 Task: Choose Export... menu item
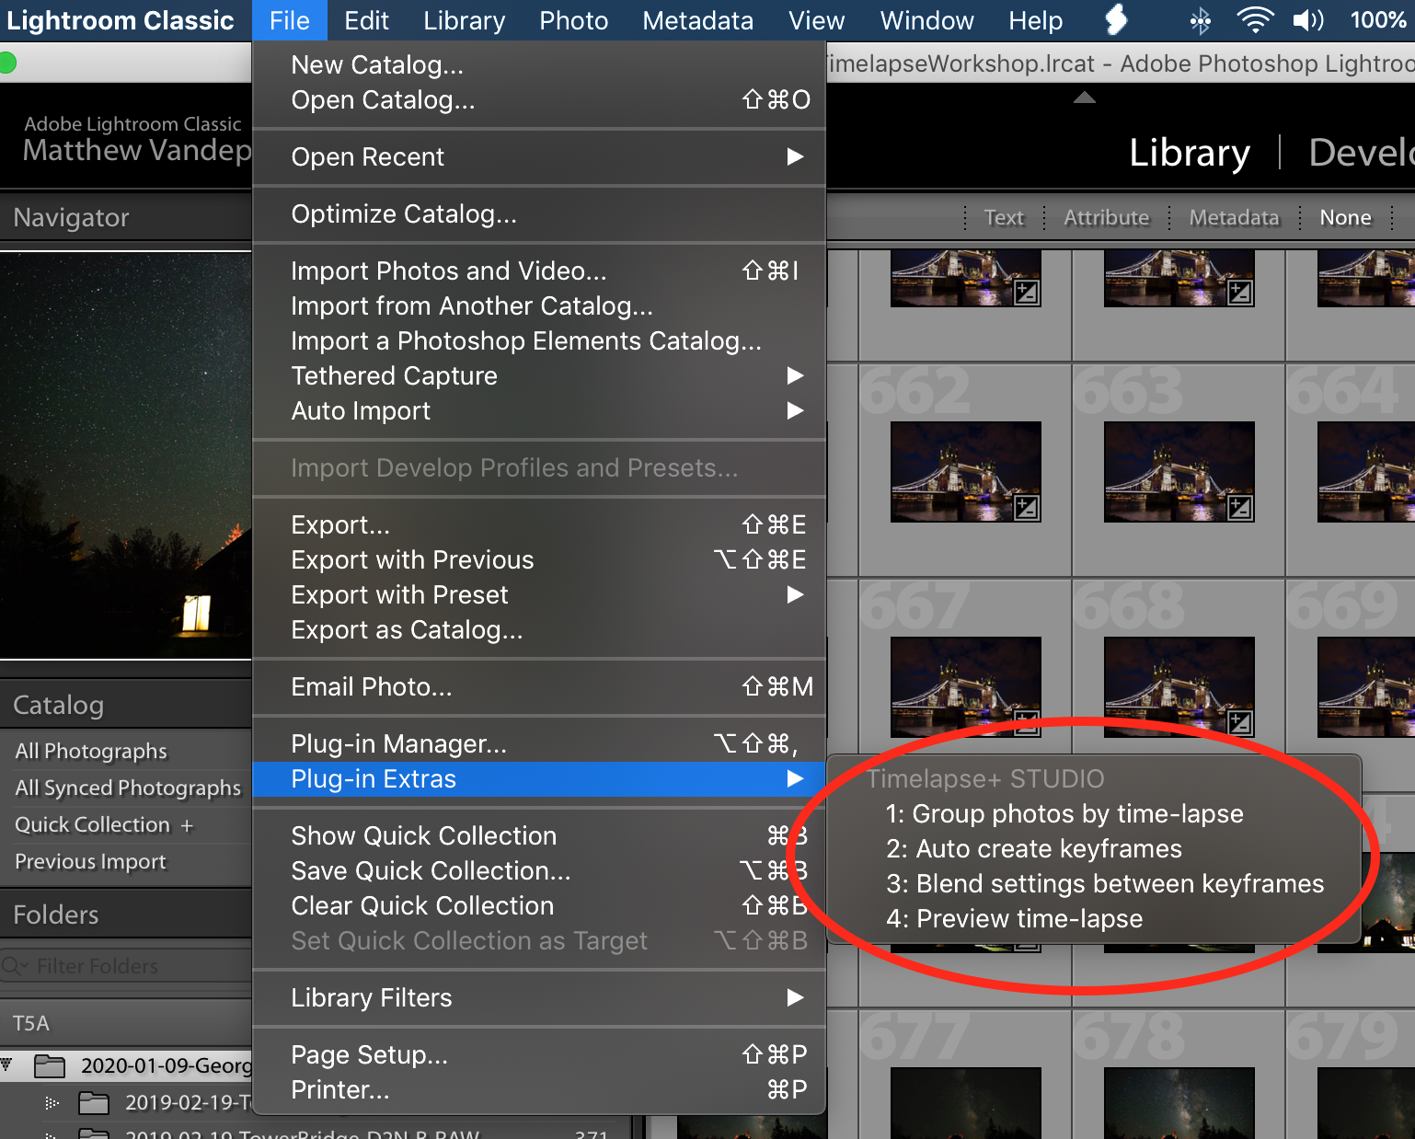[539, 525]
